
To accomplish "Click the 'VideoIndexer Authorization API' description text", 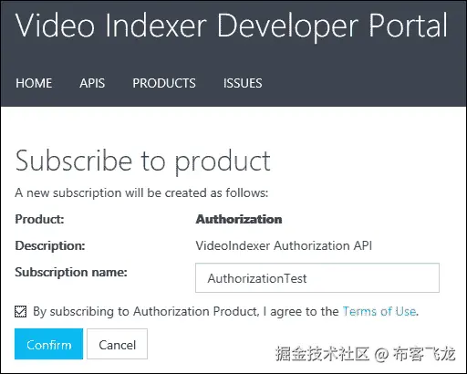I will tap(284, 245).
